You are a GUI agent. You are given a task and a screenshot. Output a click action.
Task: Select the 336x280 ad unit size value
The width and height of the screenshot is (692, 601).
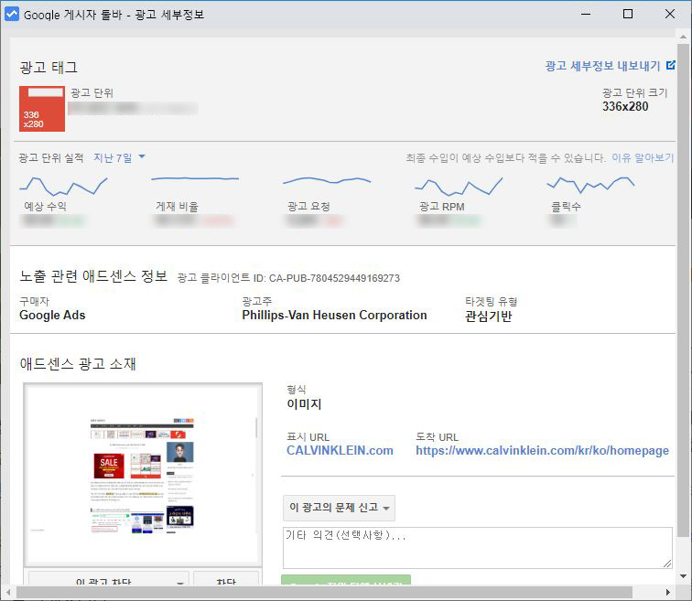(625, 106)
